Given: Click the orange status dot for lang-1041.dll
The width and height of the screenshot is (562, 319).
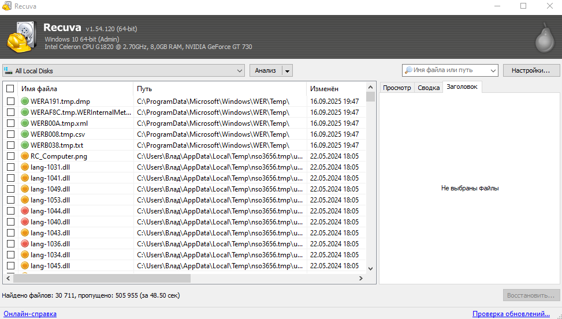Looking at the screenshot, I should [x=25, y=178].
